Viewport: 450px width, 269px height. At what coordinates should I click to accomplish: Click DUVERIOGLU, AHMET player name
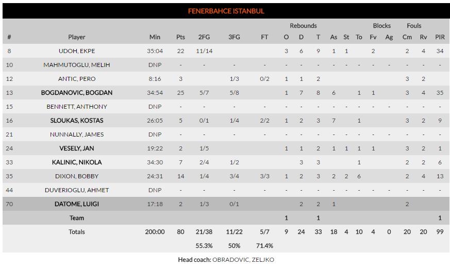click(77, 190)
